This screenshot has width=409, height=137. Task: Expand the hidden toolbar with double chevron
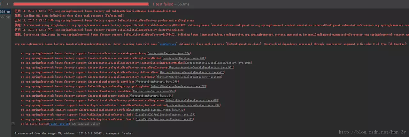[x=8, y=4]
